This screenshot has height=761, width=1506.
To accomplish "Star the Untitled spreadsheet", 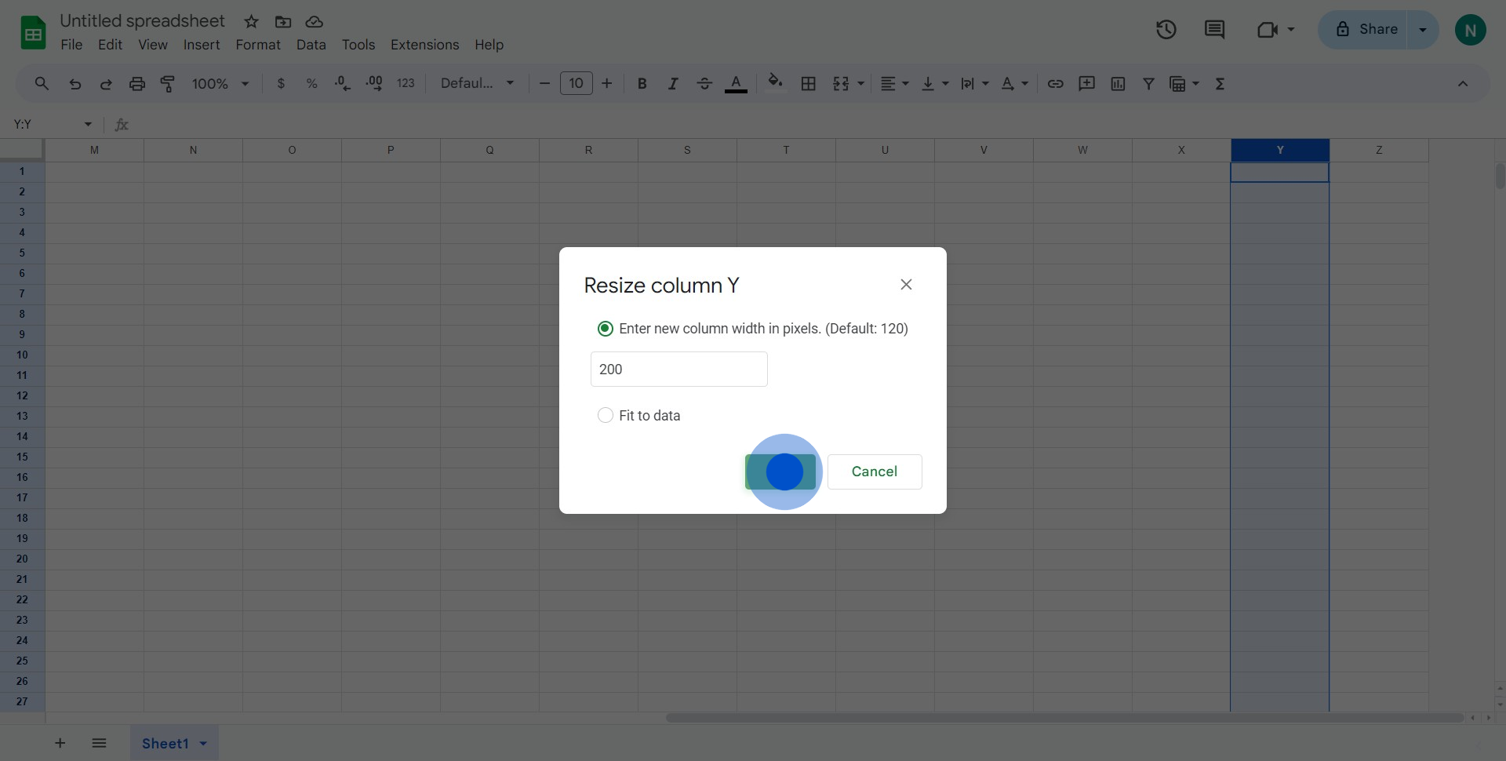I will pos(251,22).
